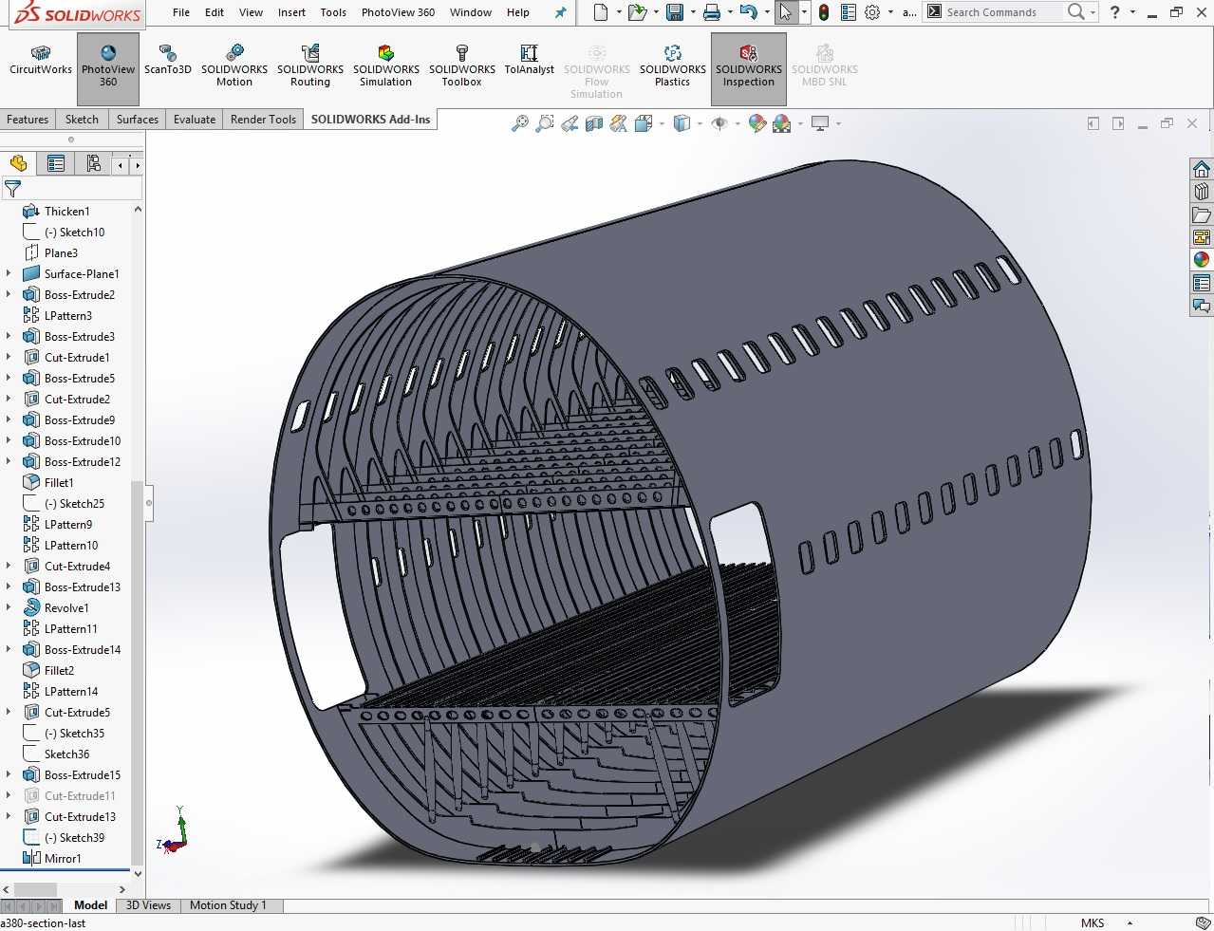Open the Appearances task pane tab
Viewport: 1214px width, 931px height.
[1202, 260]
